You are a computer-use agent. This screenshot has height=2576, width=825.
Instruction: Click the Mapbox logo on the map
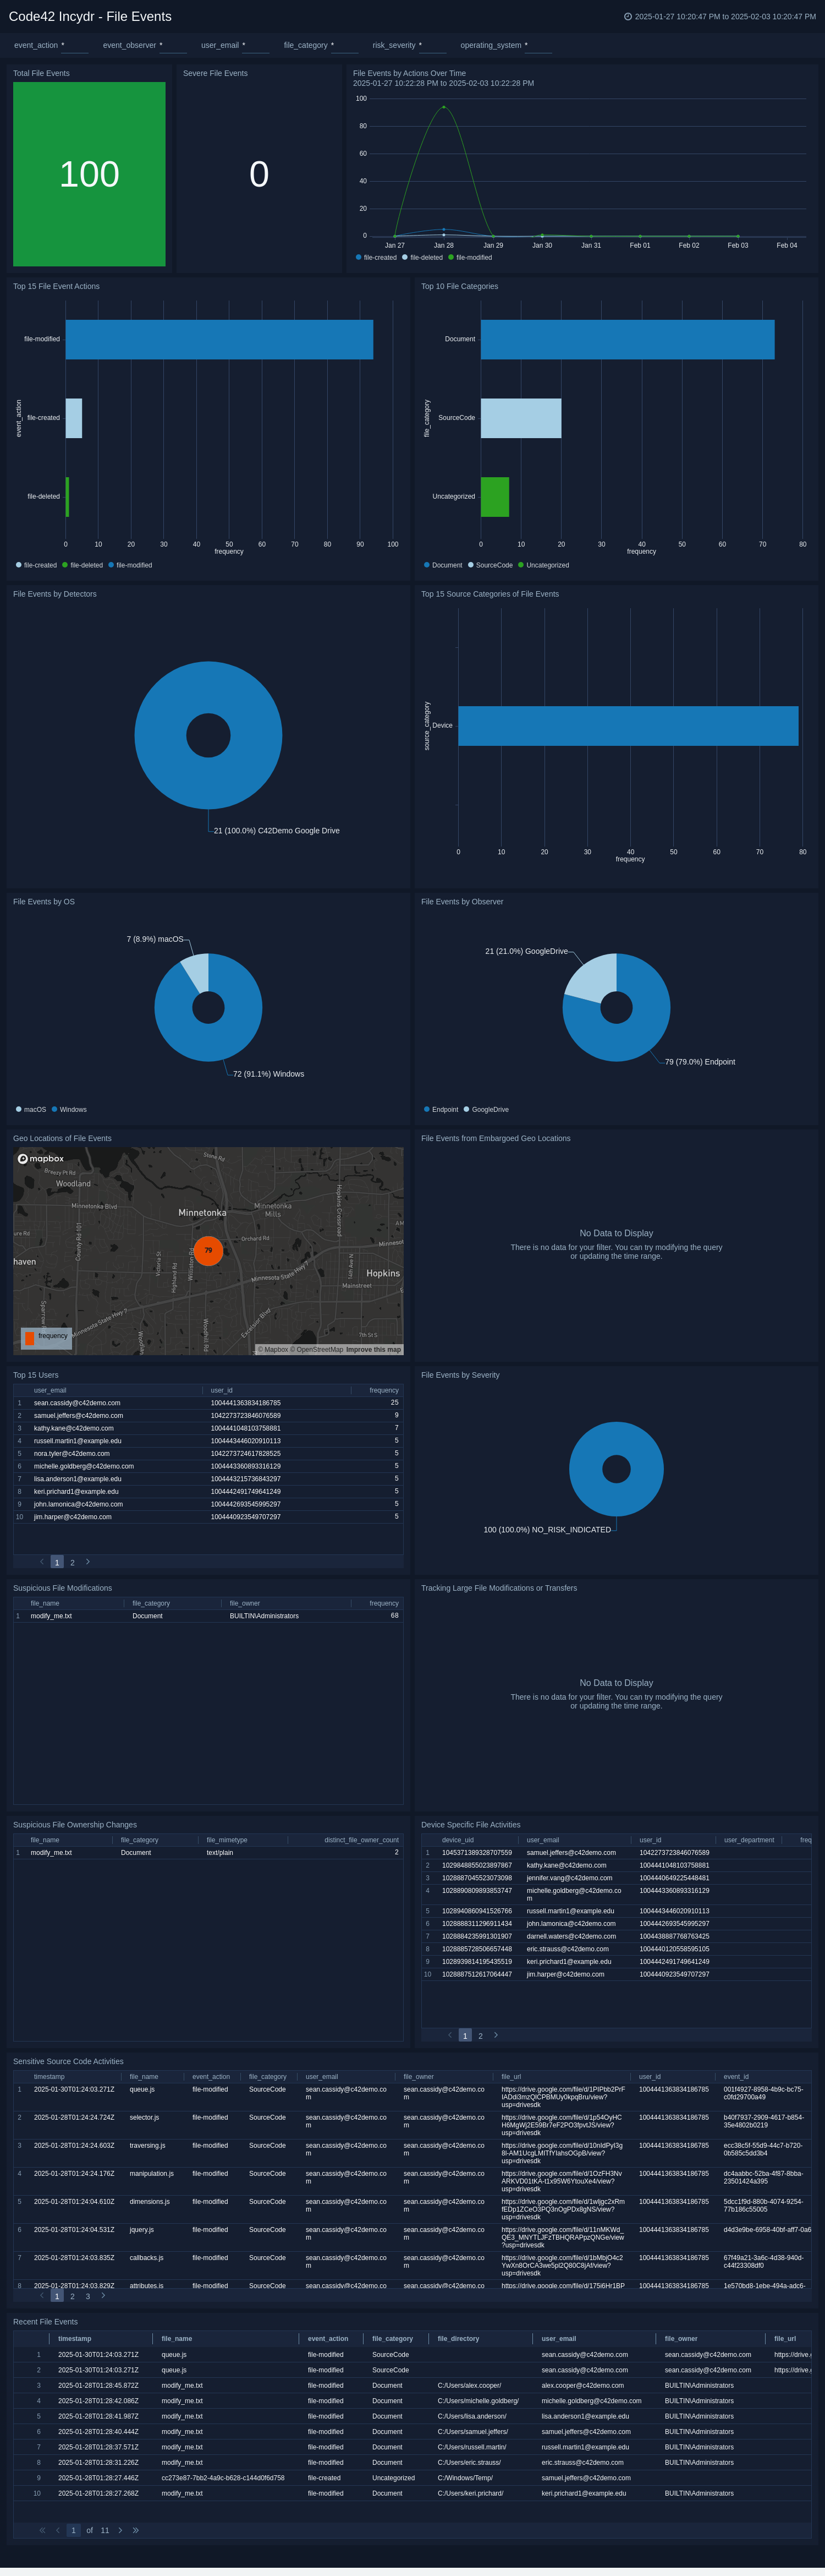pos(41,1158)
